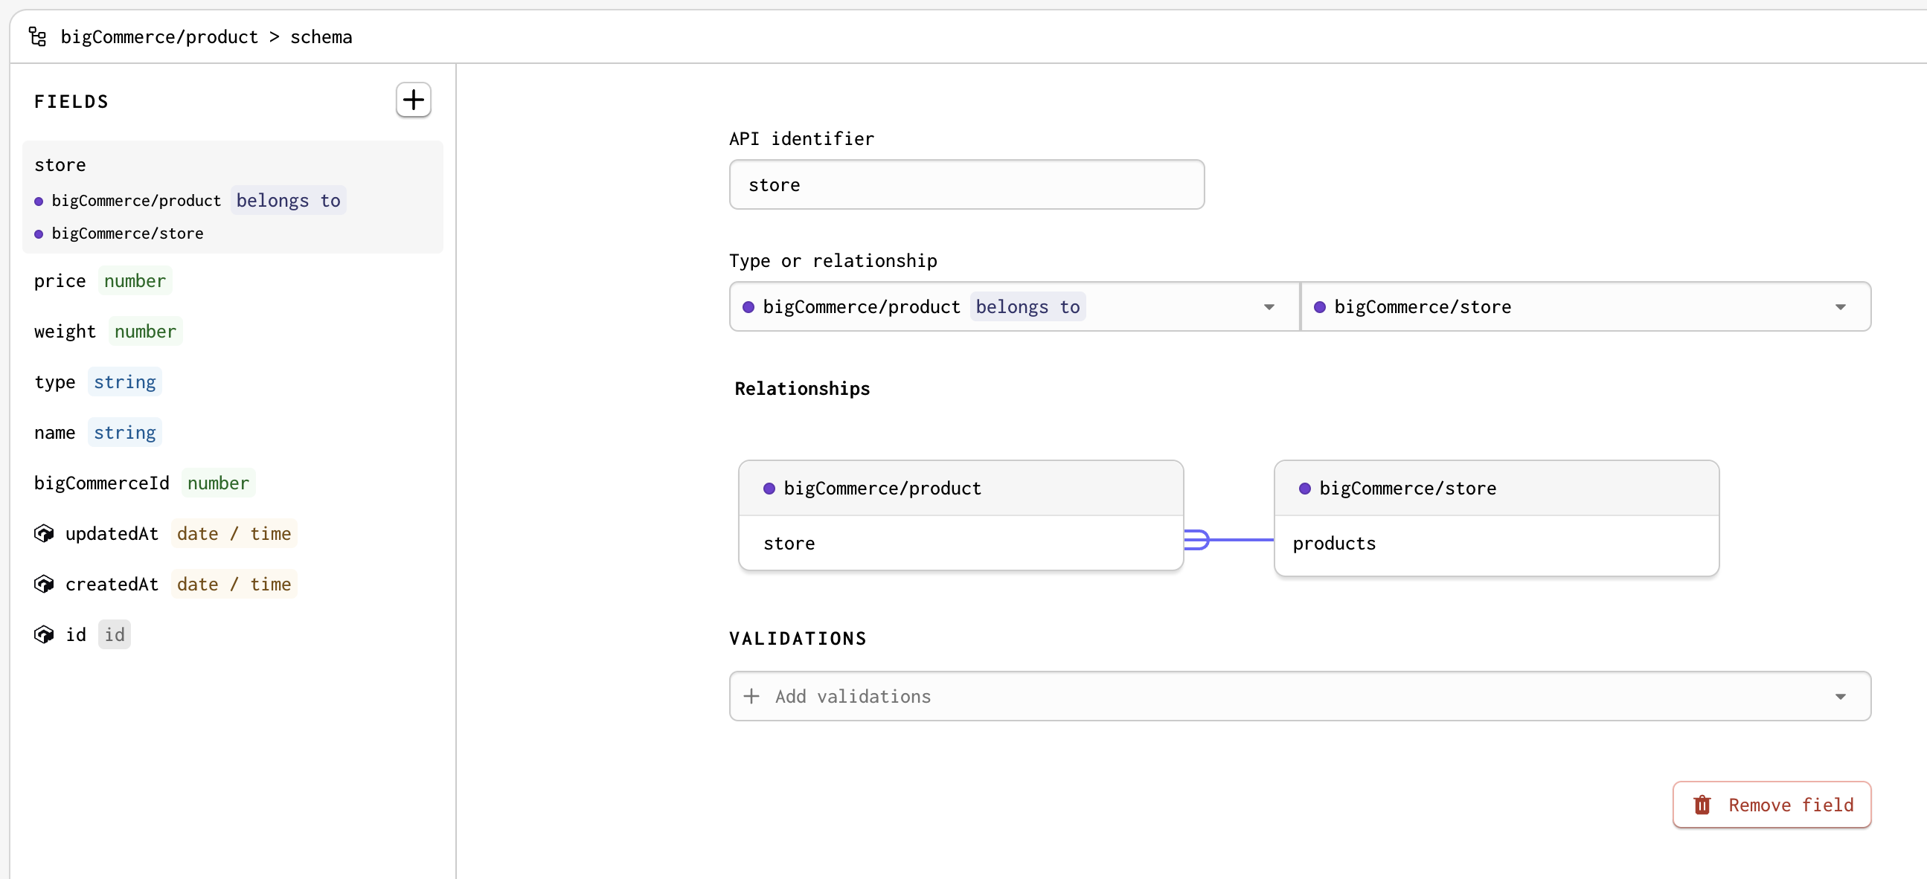Open bigCommerce/product in the breadcrumb

tap(159, 36)
